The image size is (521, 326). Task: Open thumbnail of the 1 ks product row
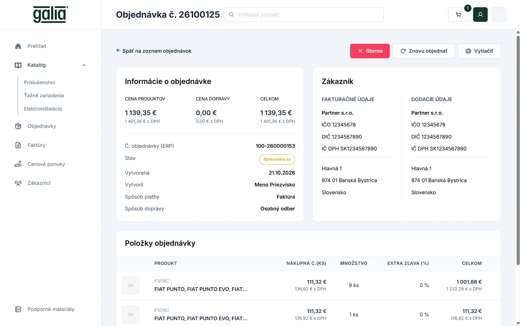click(131, 315)
